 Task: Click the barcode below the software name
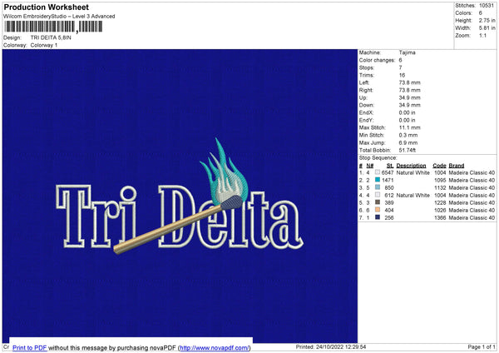pyautogui.click(x=53, y=27)
